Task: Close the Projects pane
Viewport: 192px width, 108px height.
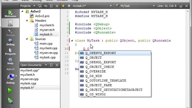Action: pyautogui.click(x=57, y=6)
